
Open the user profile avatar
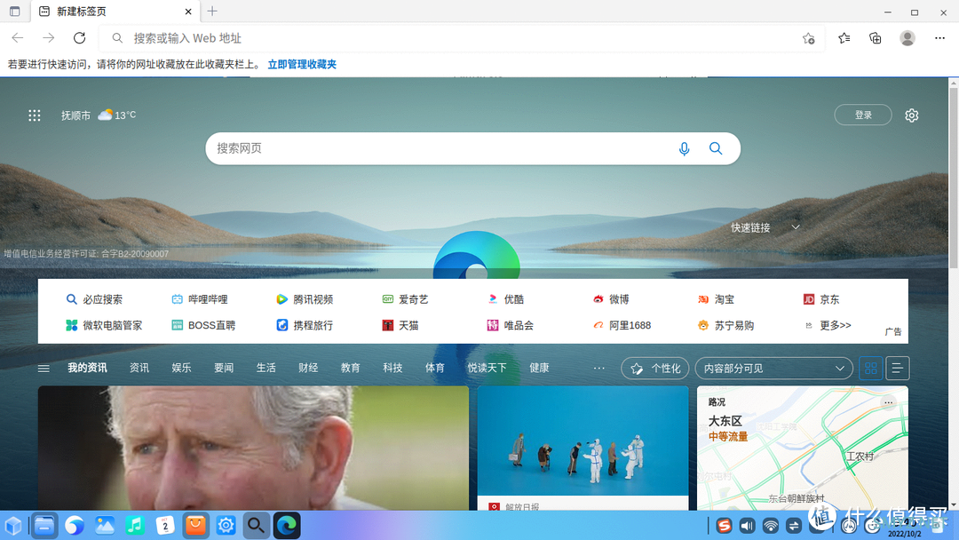pyautogui.click(x=907, y=38)
